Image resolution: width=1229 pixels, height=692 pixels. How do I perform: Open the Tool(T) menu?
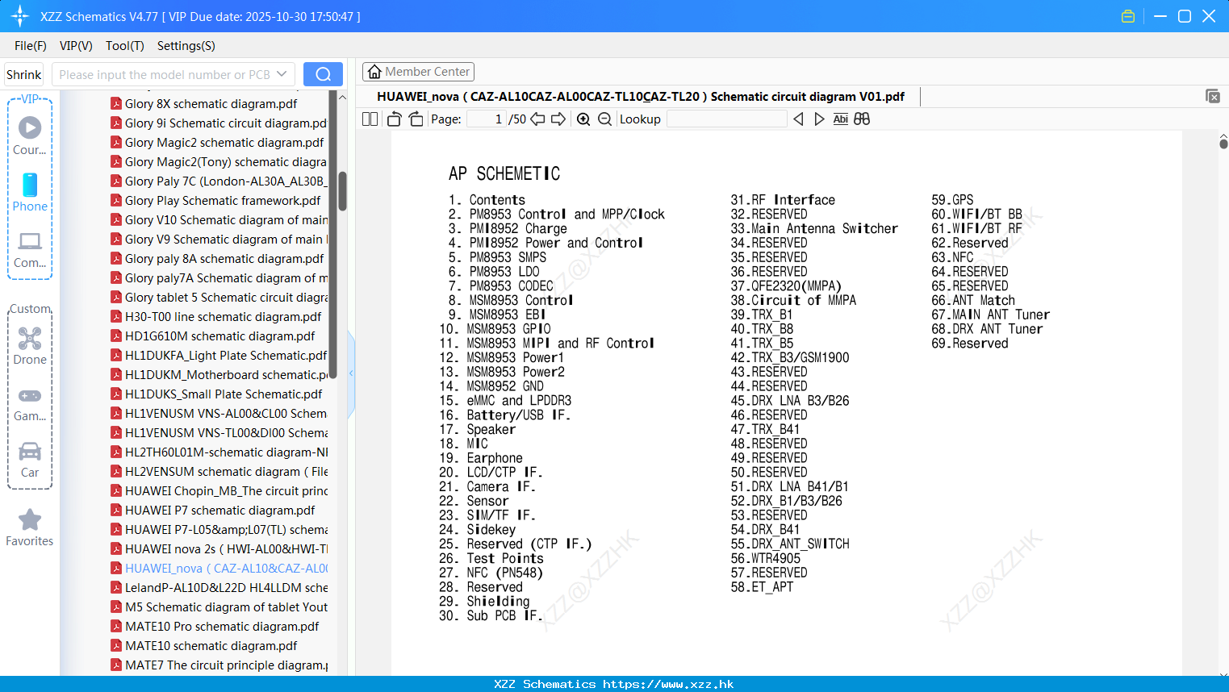click(125, 46)
